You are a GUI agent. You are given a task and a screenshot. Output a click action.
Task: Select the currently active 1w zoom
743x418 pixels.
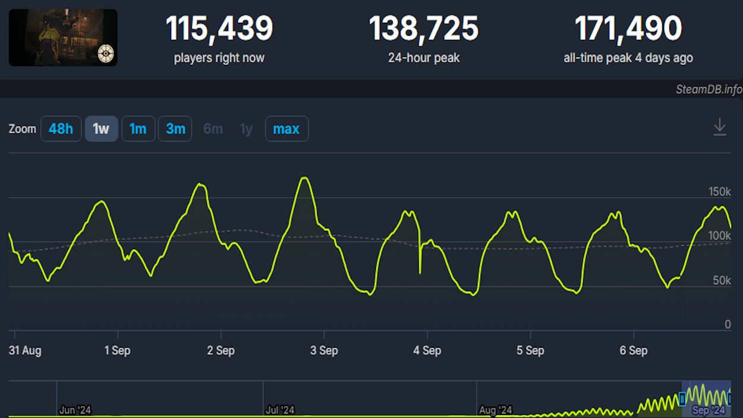coord(101,128)
